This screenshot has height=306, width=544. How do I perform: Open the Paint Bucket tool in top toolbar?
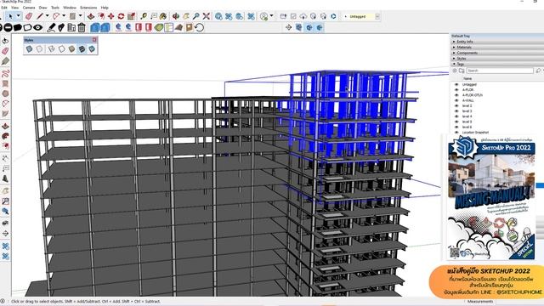coord(163,16)
